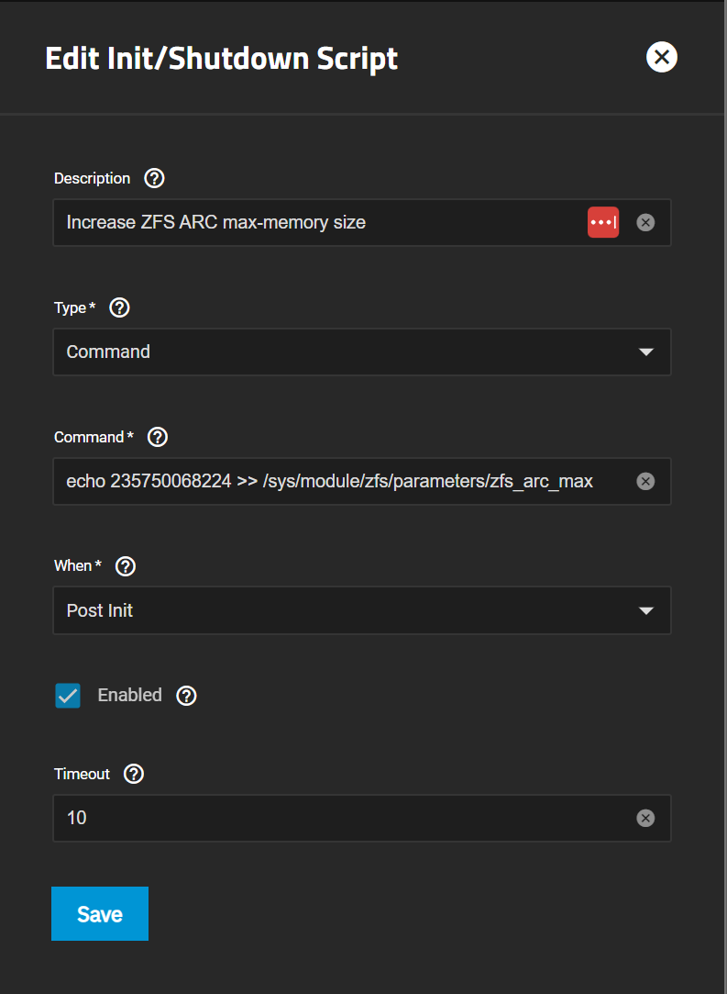Image resolution: width=727 pixels, height=994 pixels.
Task: Open the Description field help tooltip
Action: click(x=155, y=178)
